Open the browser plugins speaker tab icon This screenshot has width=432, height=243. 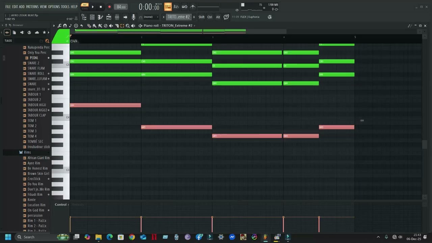22,32
